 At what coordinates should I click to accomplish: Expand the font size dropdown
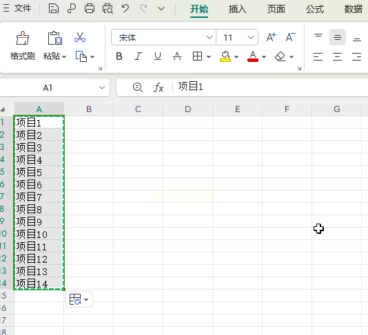251,37
